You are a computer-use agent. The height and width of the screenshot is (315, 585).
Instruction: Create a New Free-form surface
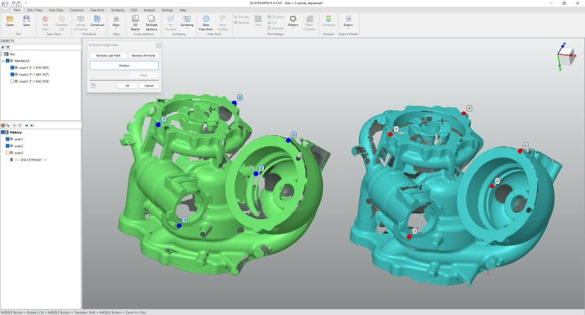pyautogui.click(x=206, y=23)
